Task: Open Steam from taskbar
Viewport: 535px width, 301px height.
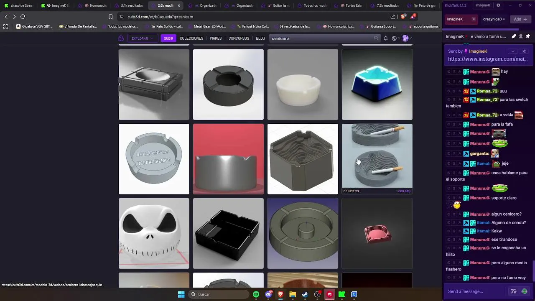Action: click(305, 294)
